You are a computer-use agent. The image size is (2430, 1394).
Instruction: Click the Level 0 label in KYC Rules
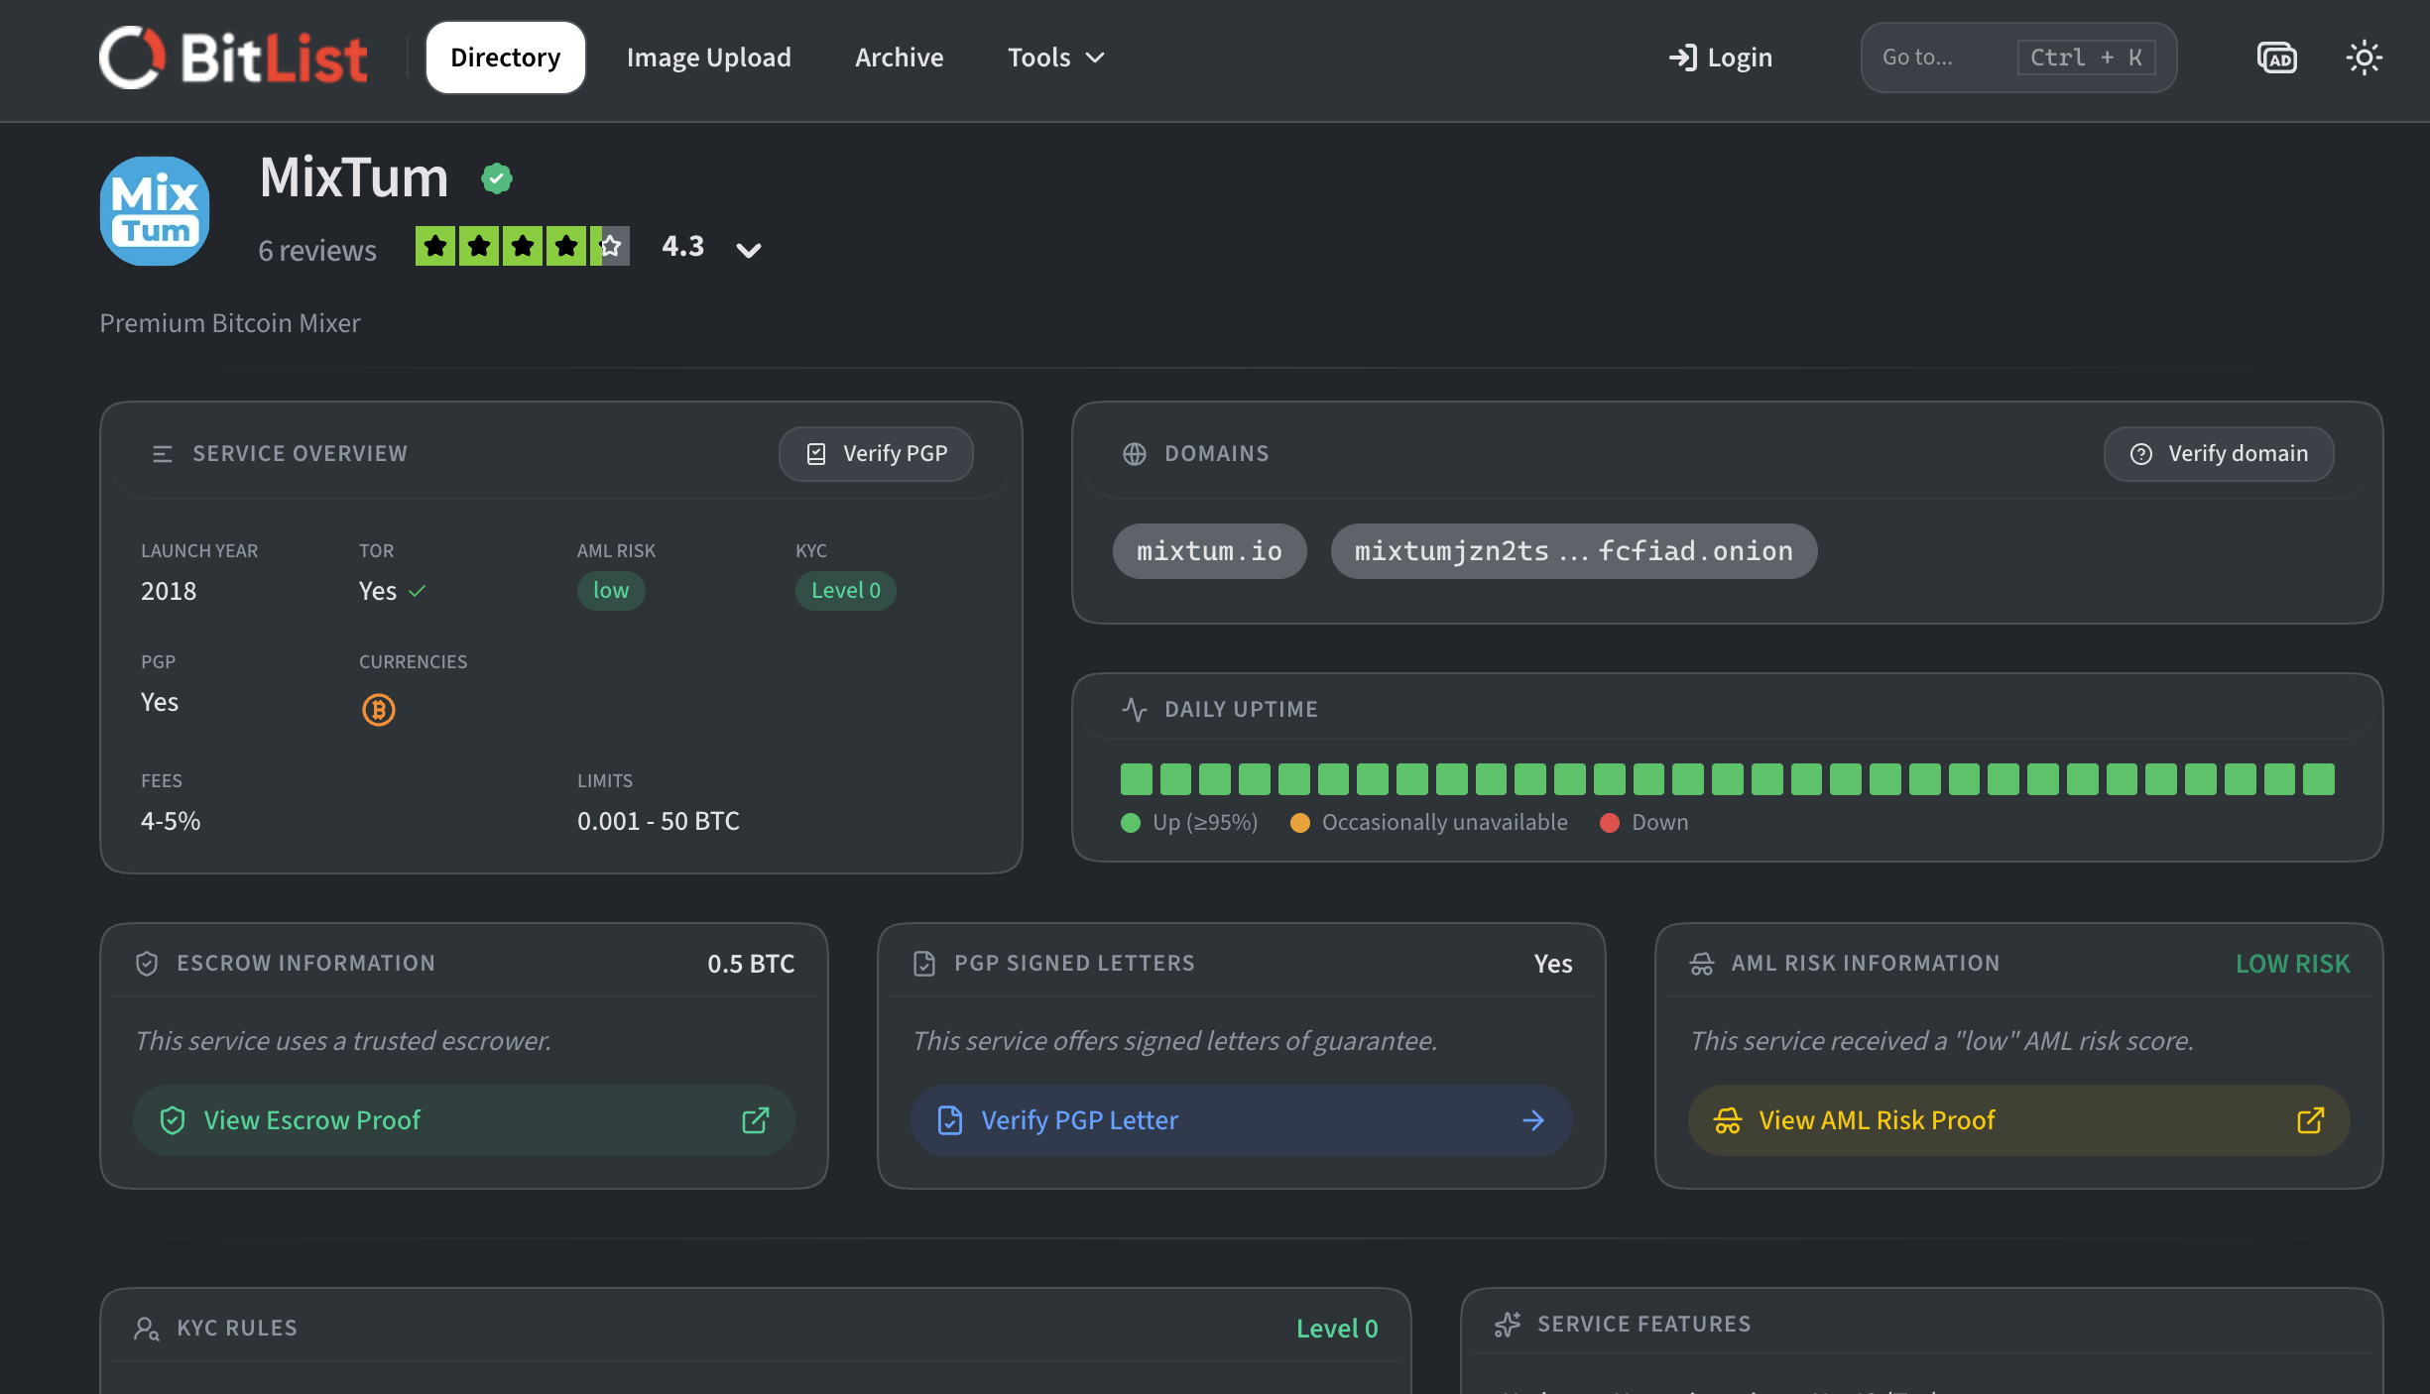(1338, 1329)
